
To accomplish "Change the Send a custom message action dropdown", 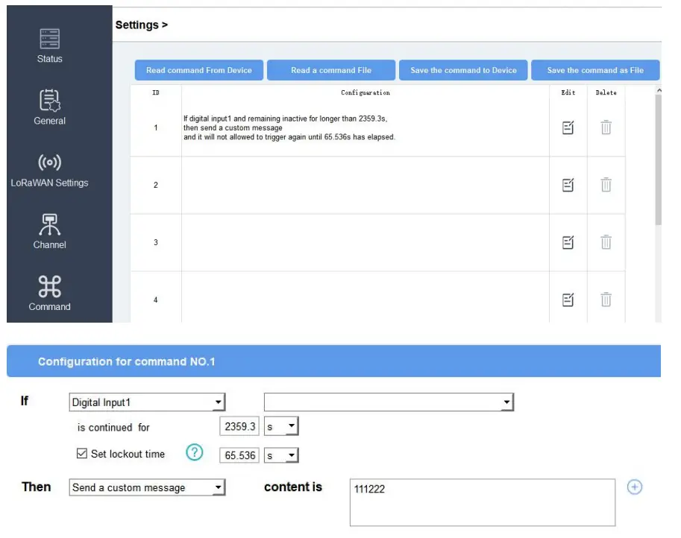I will click(146, 487).
